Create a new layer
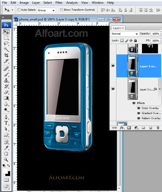Screen dimensions: 162x192 pos(151,128)
